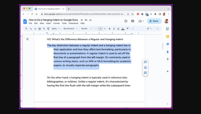Open the Help menu
Viewport: 201px width, 114px height.
83,23
